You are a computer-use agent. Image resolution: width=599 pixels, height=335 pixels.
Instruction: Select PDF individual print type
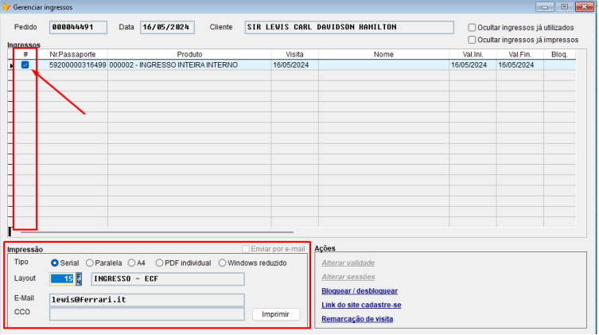160,263
